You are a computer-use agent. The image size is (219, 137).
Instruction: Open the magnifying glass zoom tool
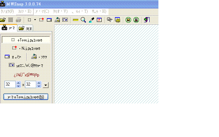pyautogui.click(x=83, y=20)
